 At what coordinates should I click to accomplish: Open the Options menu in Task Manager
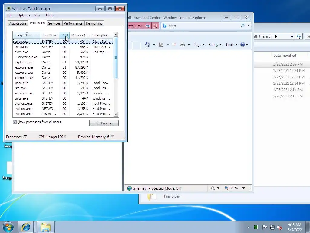(x=24, y=15)
